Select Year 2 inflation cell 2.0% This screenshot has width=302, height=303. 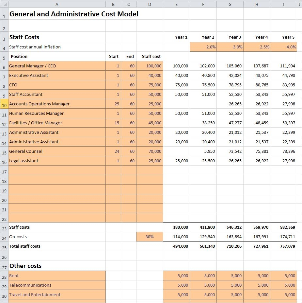pyautogui.click(x=203, y=47)
